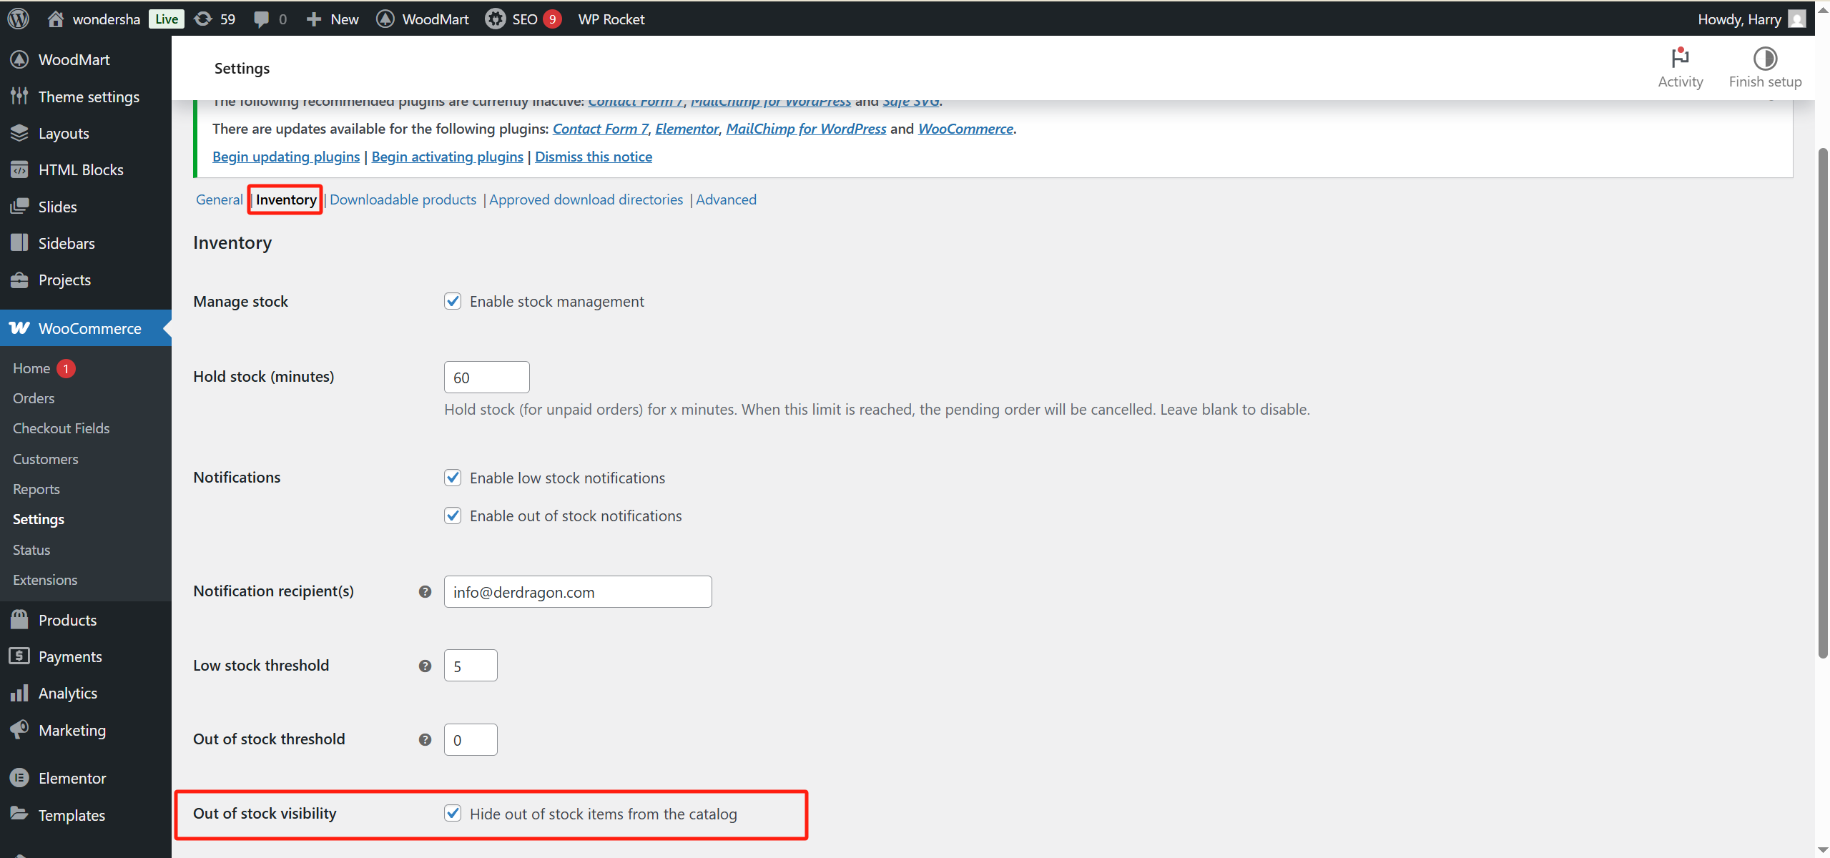Click the WordPress logo in admin bar

(19, 19)
